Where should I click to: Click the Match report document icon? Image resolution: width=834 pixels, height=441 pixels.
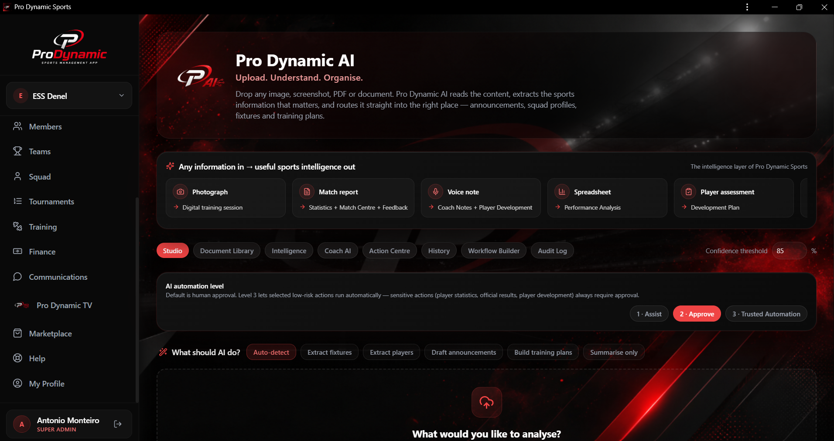[307, 192]
